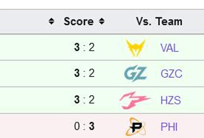Follow the GZC team link
The height and width of the screenshot is (138, 204).
click(x=171, y=74)
